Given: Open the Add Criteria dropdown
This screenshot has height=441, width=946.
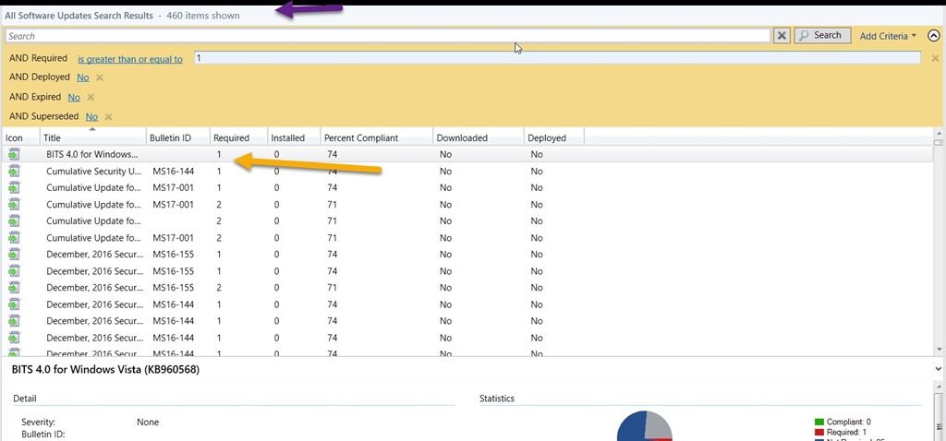Looking at the screenshot, I should [888, 36].
